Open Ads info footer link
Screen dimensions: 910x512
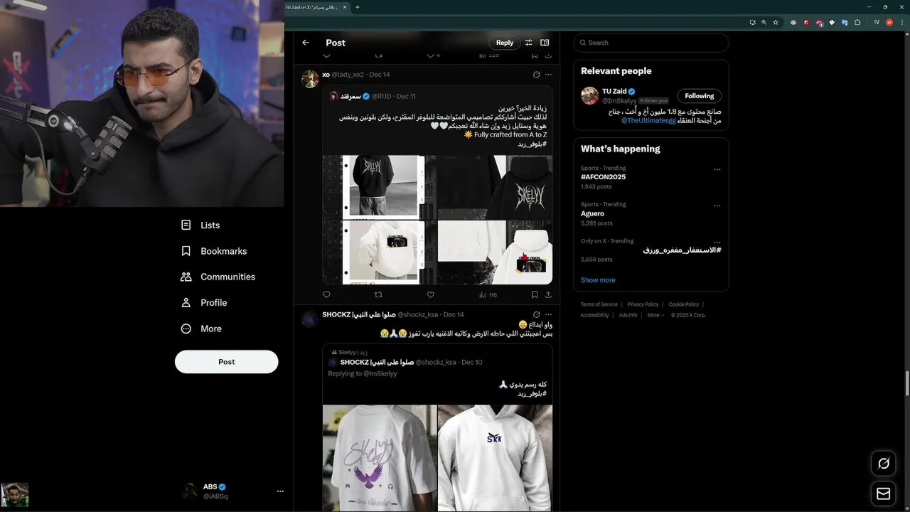coord(628,315)
